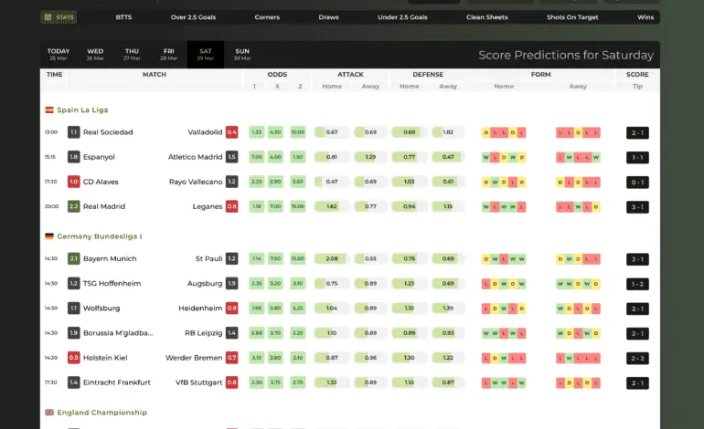Screen dimensions: 704x429
Task: Open Real Sociedad team link
Action: [108, 132]
